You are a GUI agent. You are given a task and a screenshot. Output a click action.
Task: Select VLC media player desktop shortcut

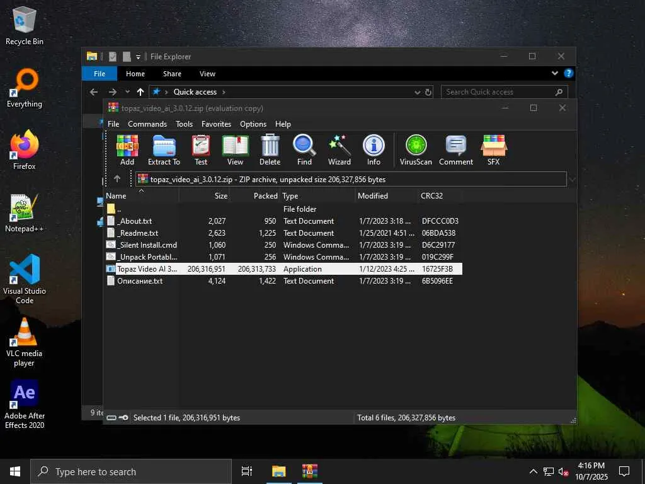tap(25, 342)
